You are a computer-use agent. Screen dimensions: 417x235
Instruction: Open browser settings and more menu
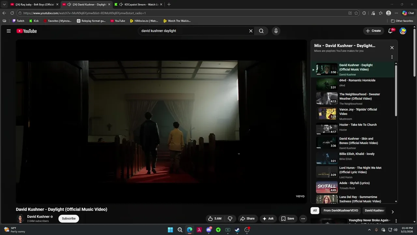coord(396,13)
